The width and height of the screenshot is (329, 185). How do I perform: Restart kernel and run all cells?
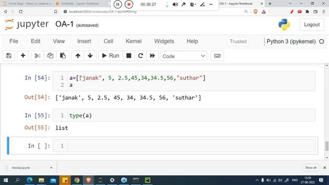coord(152,56)
